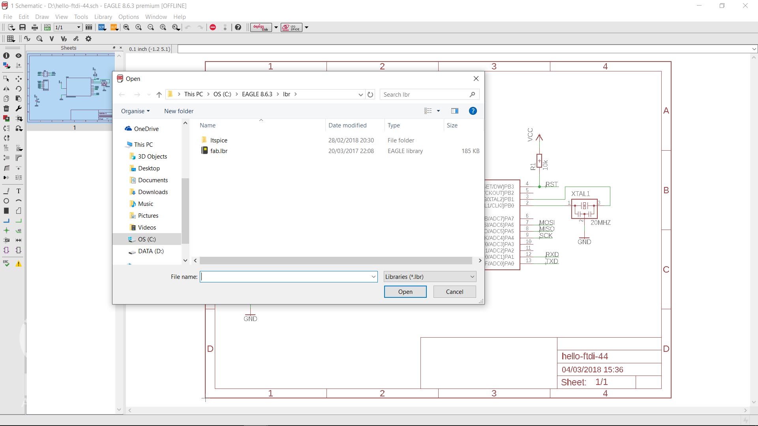
Task: Open the Edit menu
Action: point(24,17)
